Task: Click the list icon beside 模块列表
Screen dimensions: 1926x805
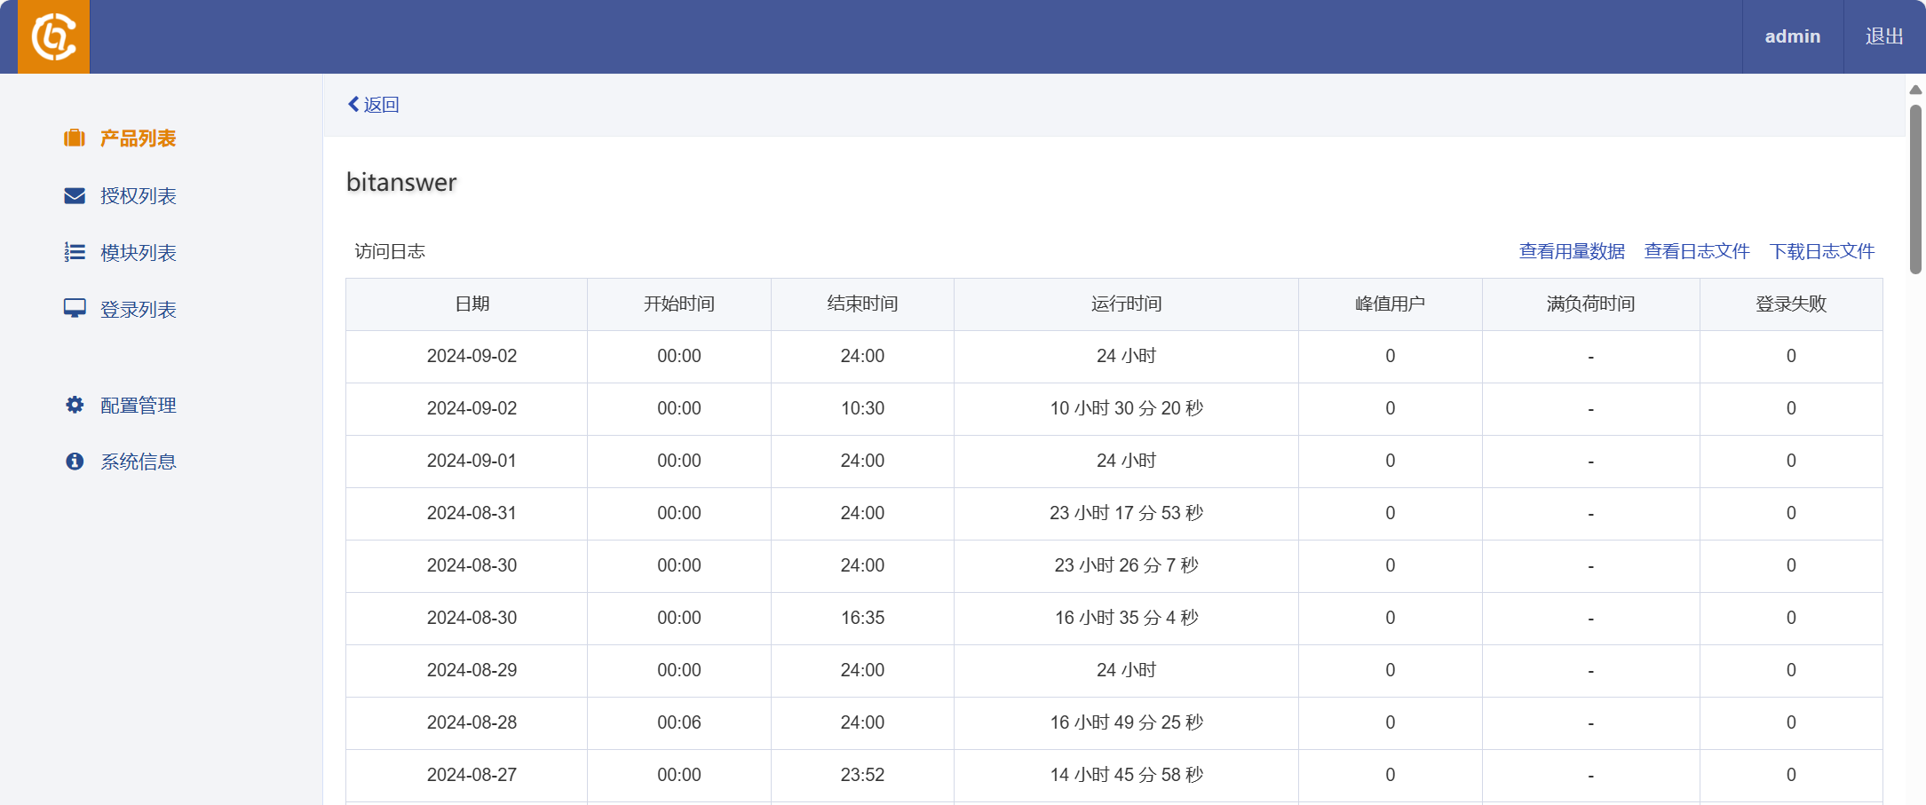Action: (75, 252)
